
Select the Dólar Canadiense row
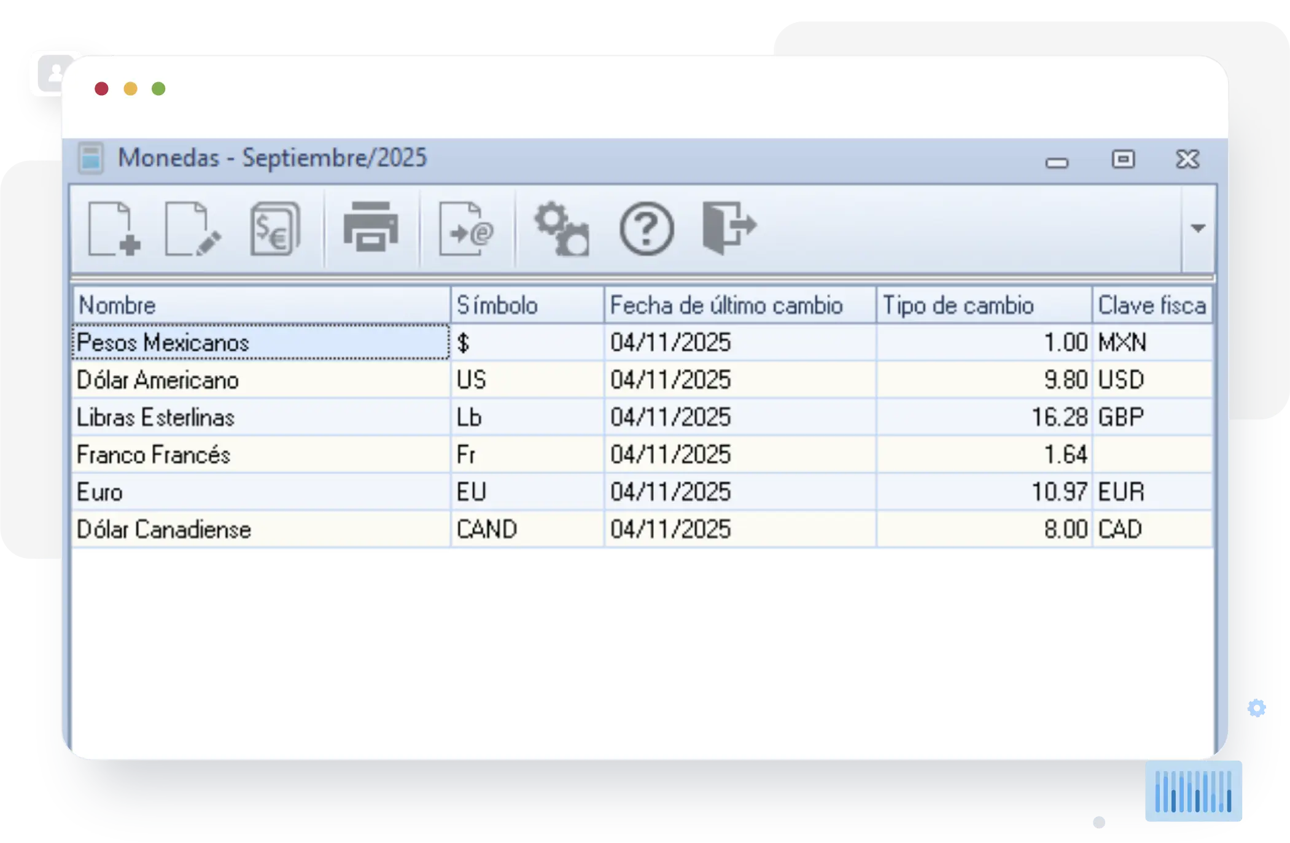point(642,529)
